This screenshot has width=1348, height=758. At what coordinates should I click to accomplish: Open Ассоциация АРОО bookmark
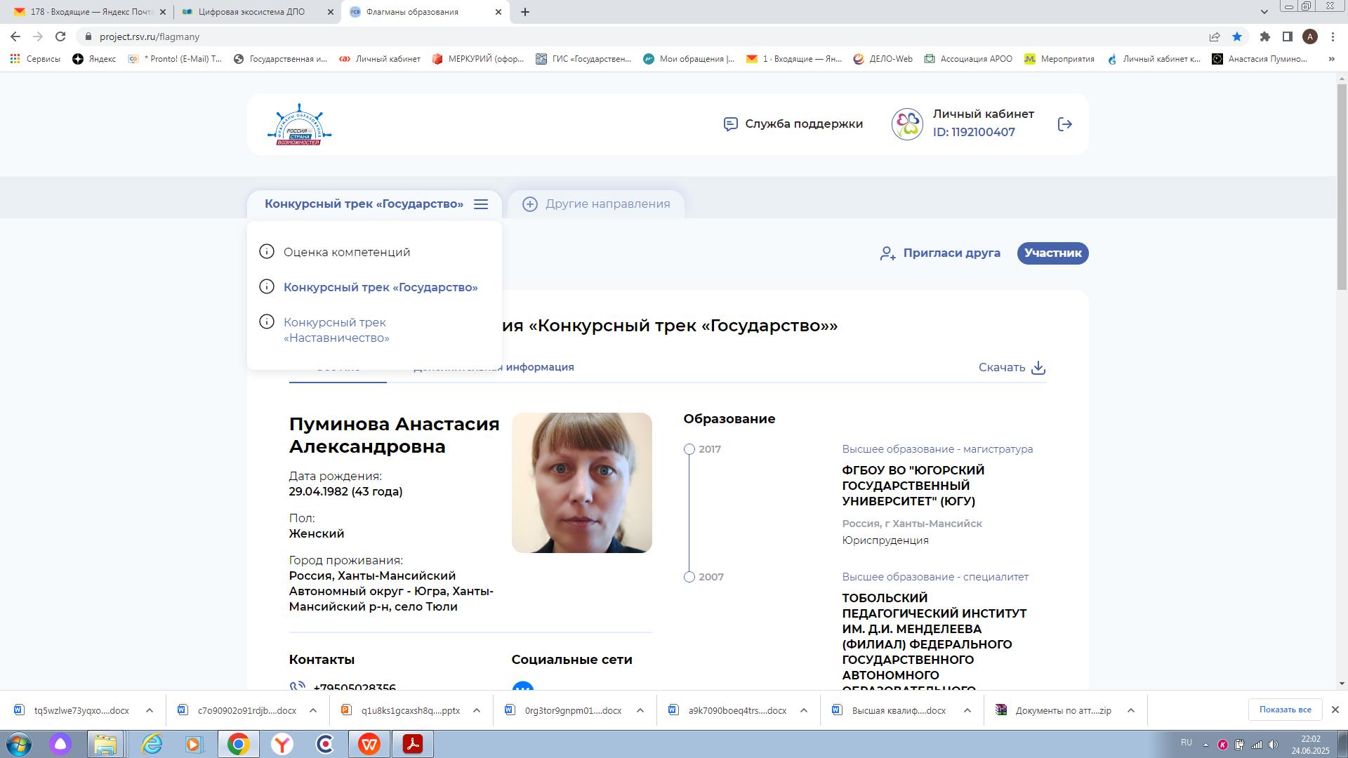coord(968,59)
